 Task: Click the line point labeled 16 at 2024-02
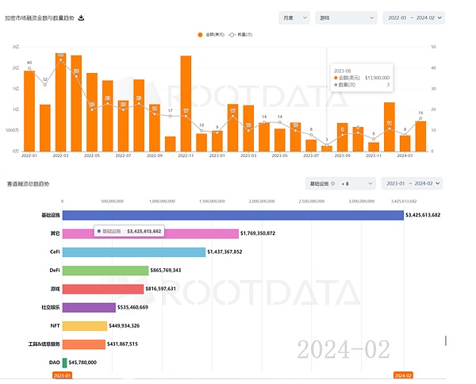[x=420, y=120]
